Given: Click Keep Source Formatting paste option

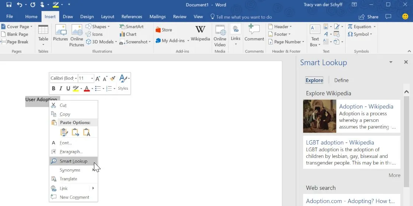Looking at the screenshot, I should click(64, 132).
